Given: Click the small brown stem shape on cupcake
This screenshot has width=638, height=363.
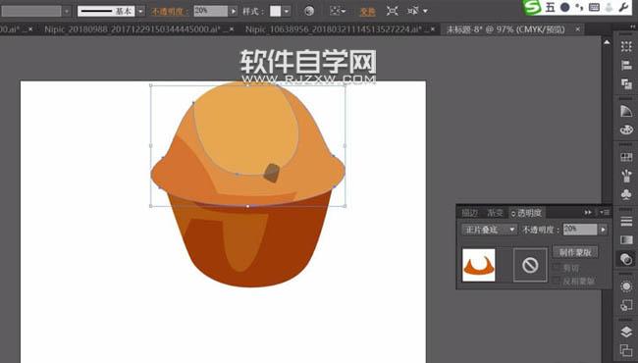Looking at the screenshot, I should click(271, 173).
